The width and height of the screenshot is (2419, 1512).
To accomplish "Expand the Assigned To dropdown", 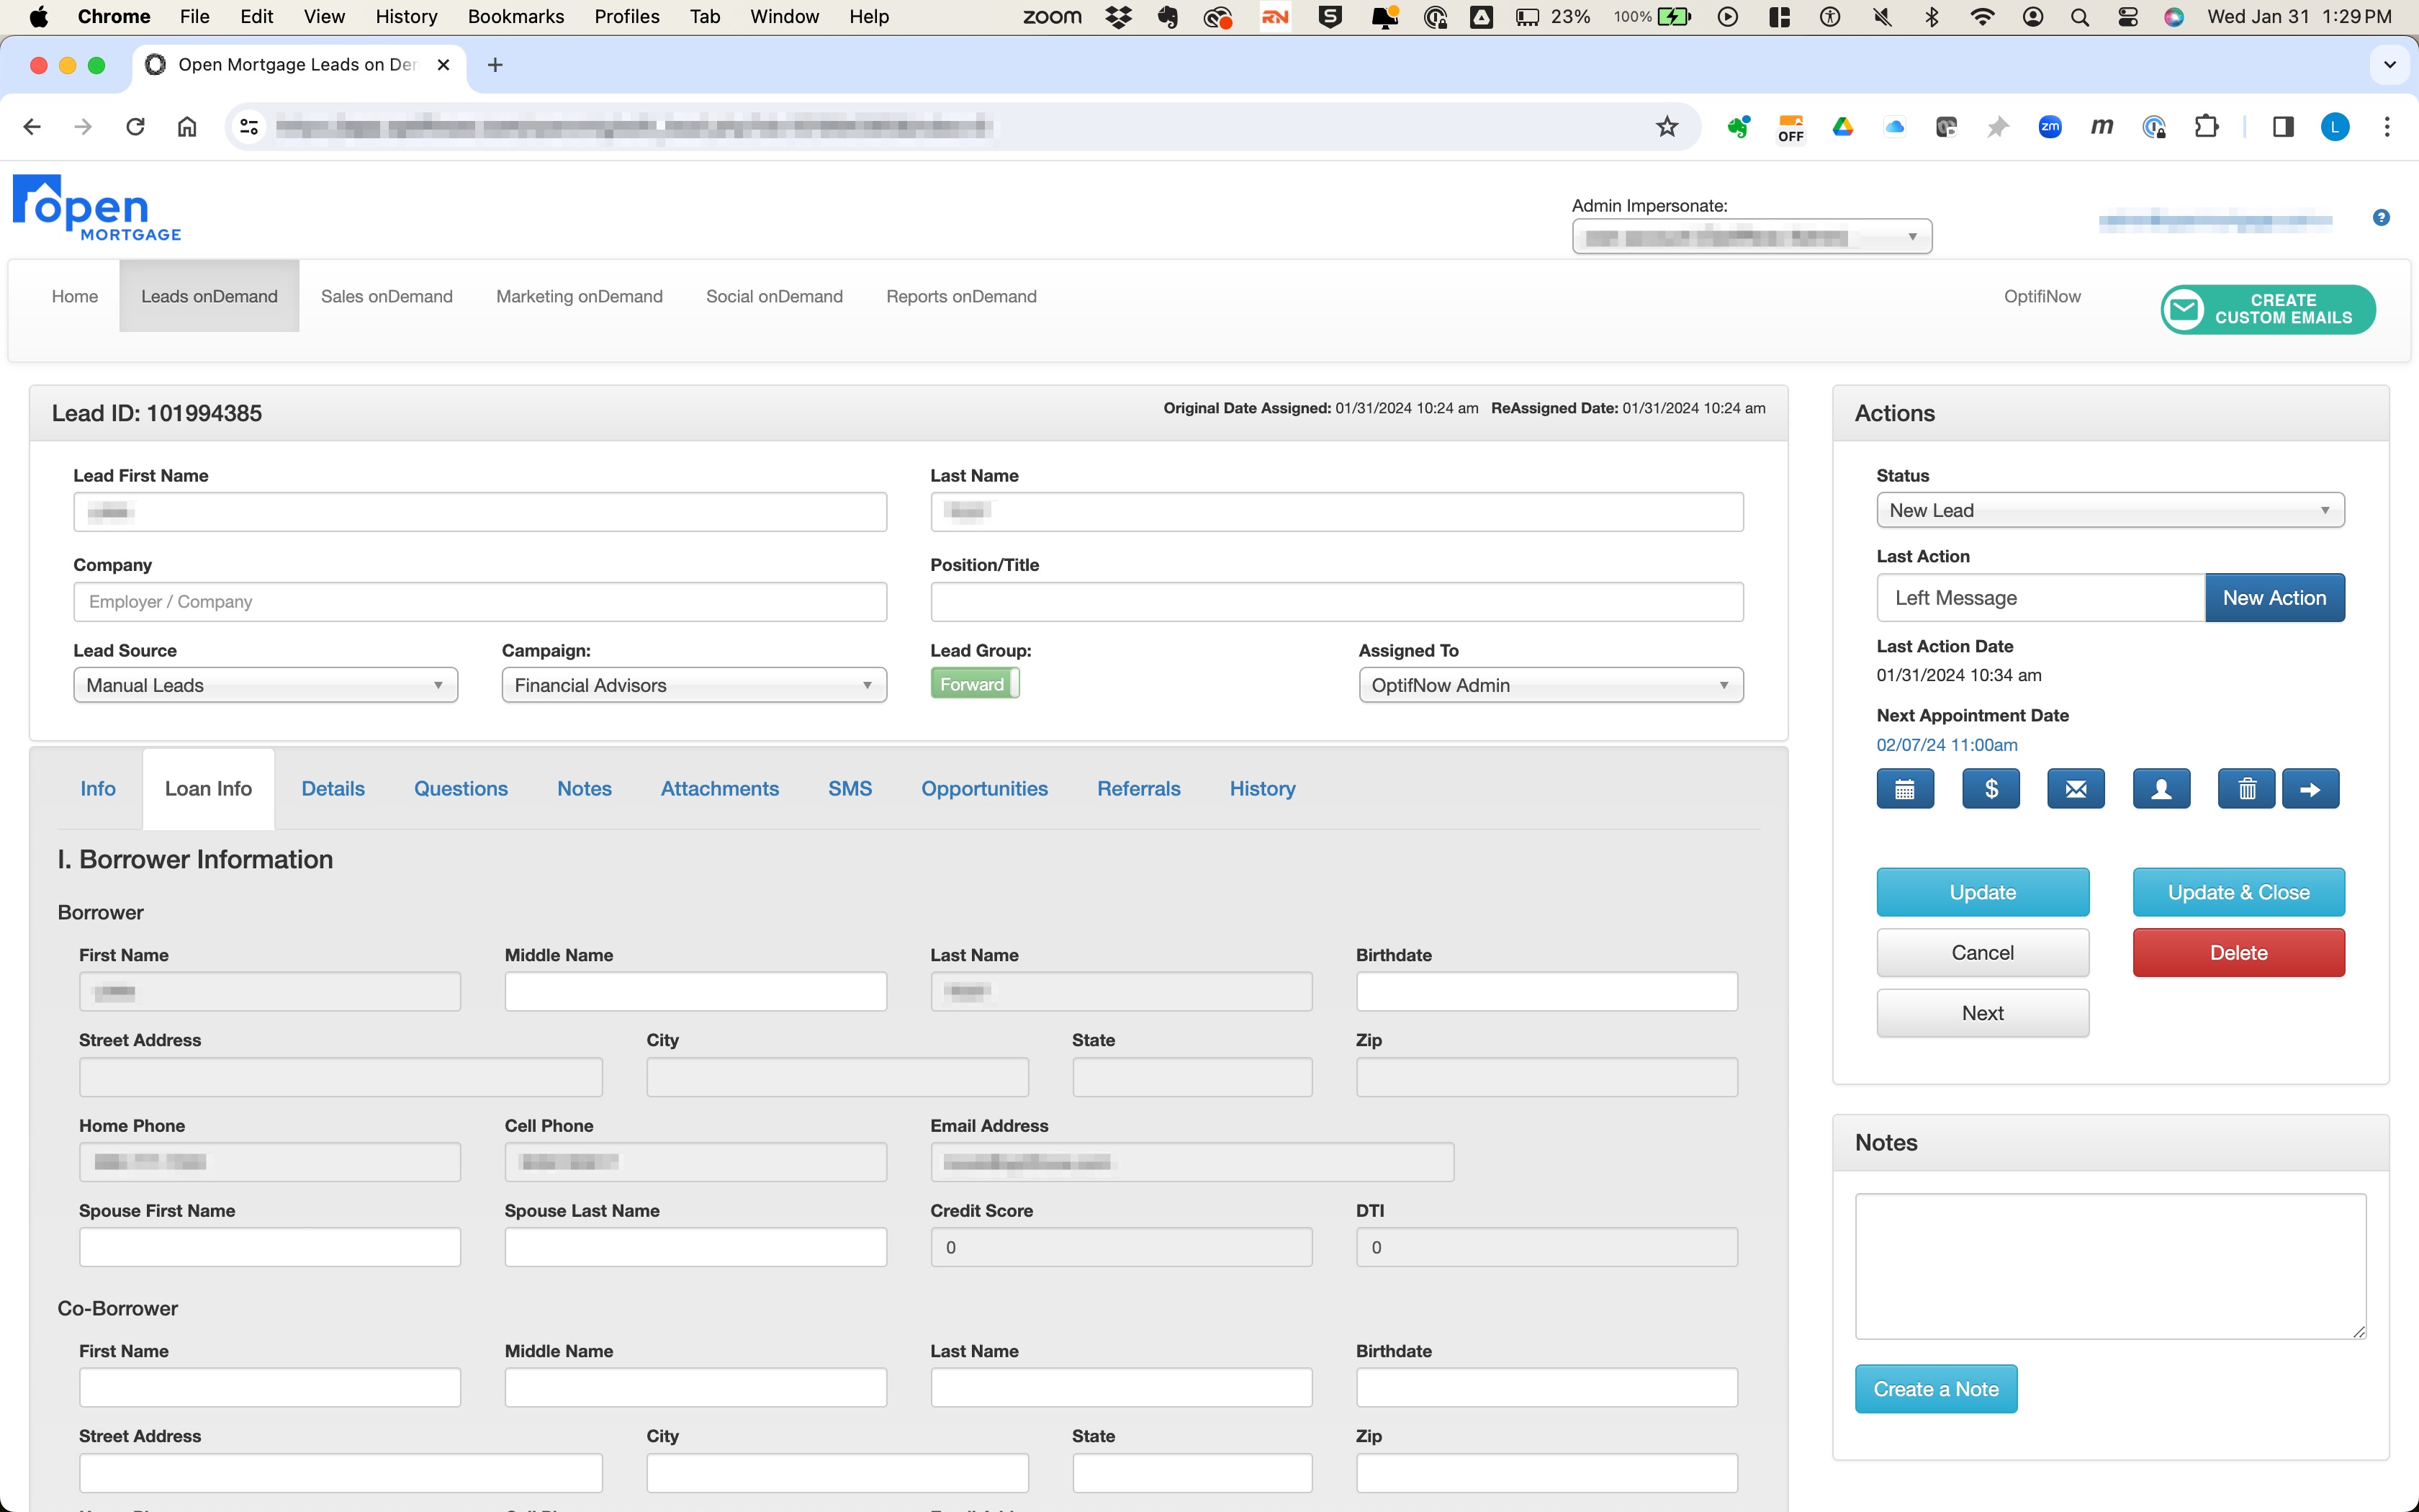I will pyautogui.click(x=1549, y=685).
